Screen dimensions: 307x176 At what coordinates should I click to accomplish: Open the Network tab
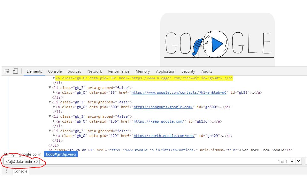[95, 71]
